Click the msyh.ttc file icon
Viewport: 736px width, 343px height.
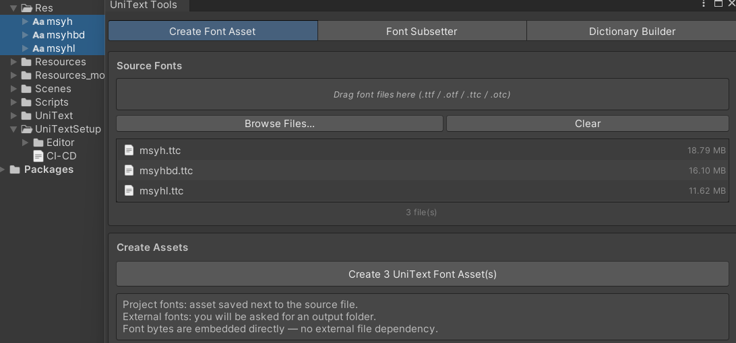coord(129,150)
